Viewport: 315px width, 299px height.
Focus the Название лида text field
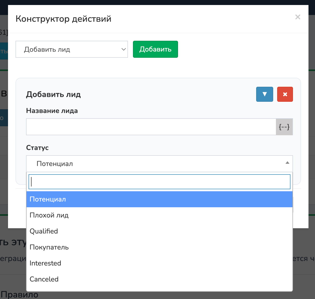(x=151, y=127)
